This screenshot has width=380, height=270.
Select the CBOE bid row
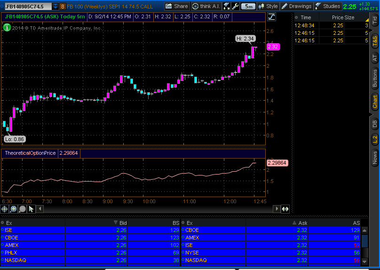90,238
